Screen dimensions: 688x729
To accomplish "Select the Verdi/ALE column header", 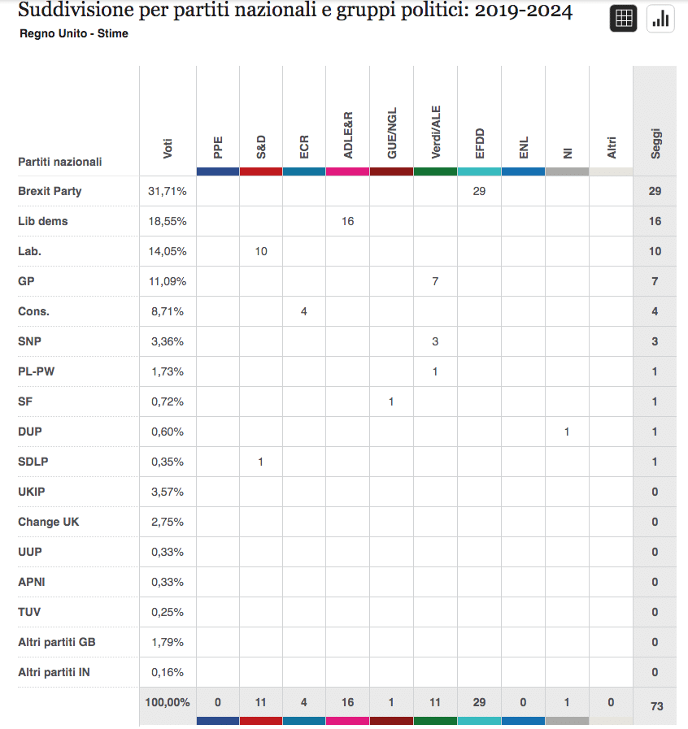I will [x=436, y=133].
